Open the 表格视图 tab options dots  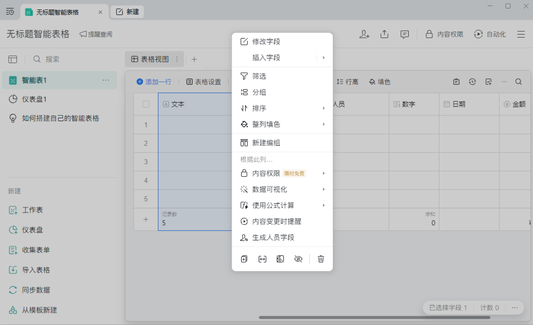(x=177, y=59)
